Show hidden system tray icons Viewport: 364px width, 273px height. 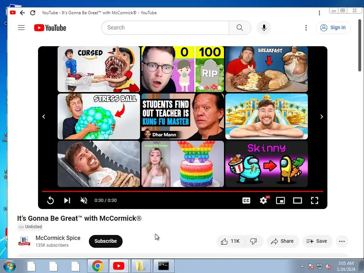click(x=302, y=266)
